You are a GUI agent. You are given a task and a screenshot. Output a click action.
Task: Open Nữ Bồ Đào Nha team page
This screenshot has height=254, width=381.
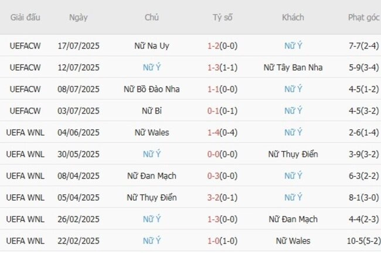tap(152, 89)
